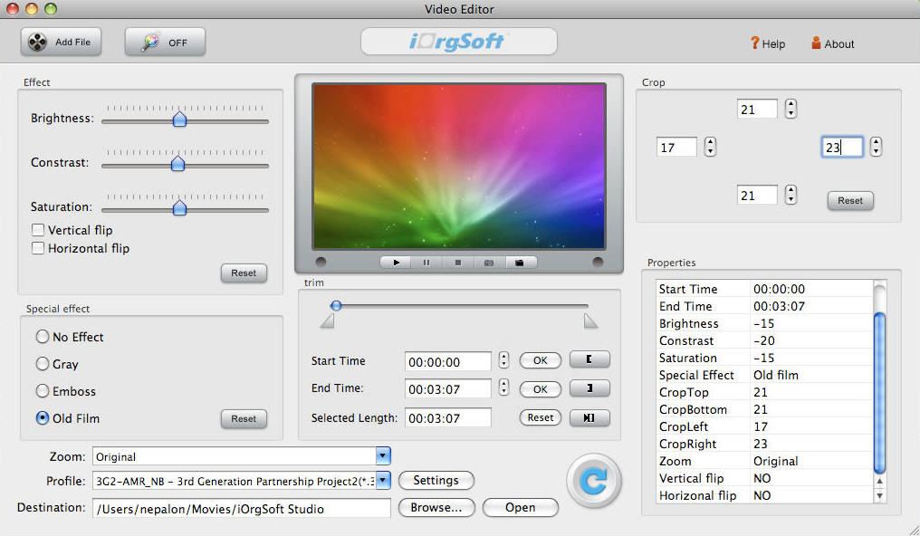Click the Add File film reel button

tap(61, 43)
